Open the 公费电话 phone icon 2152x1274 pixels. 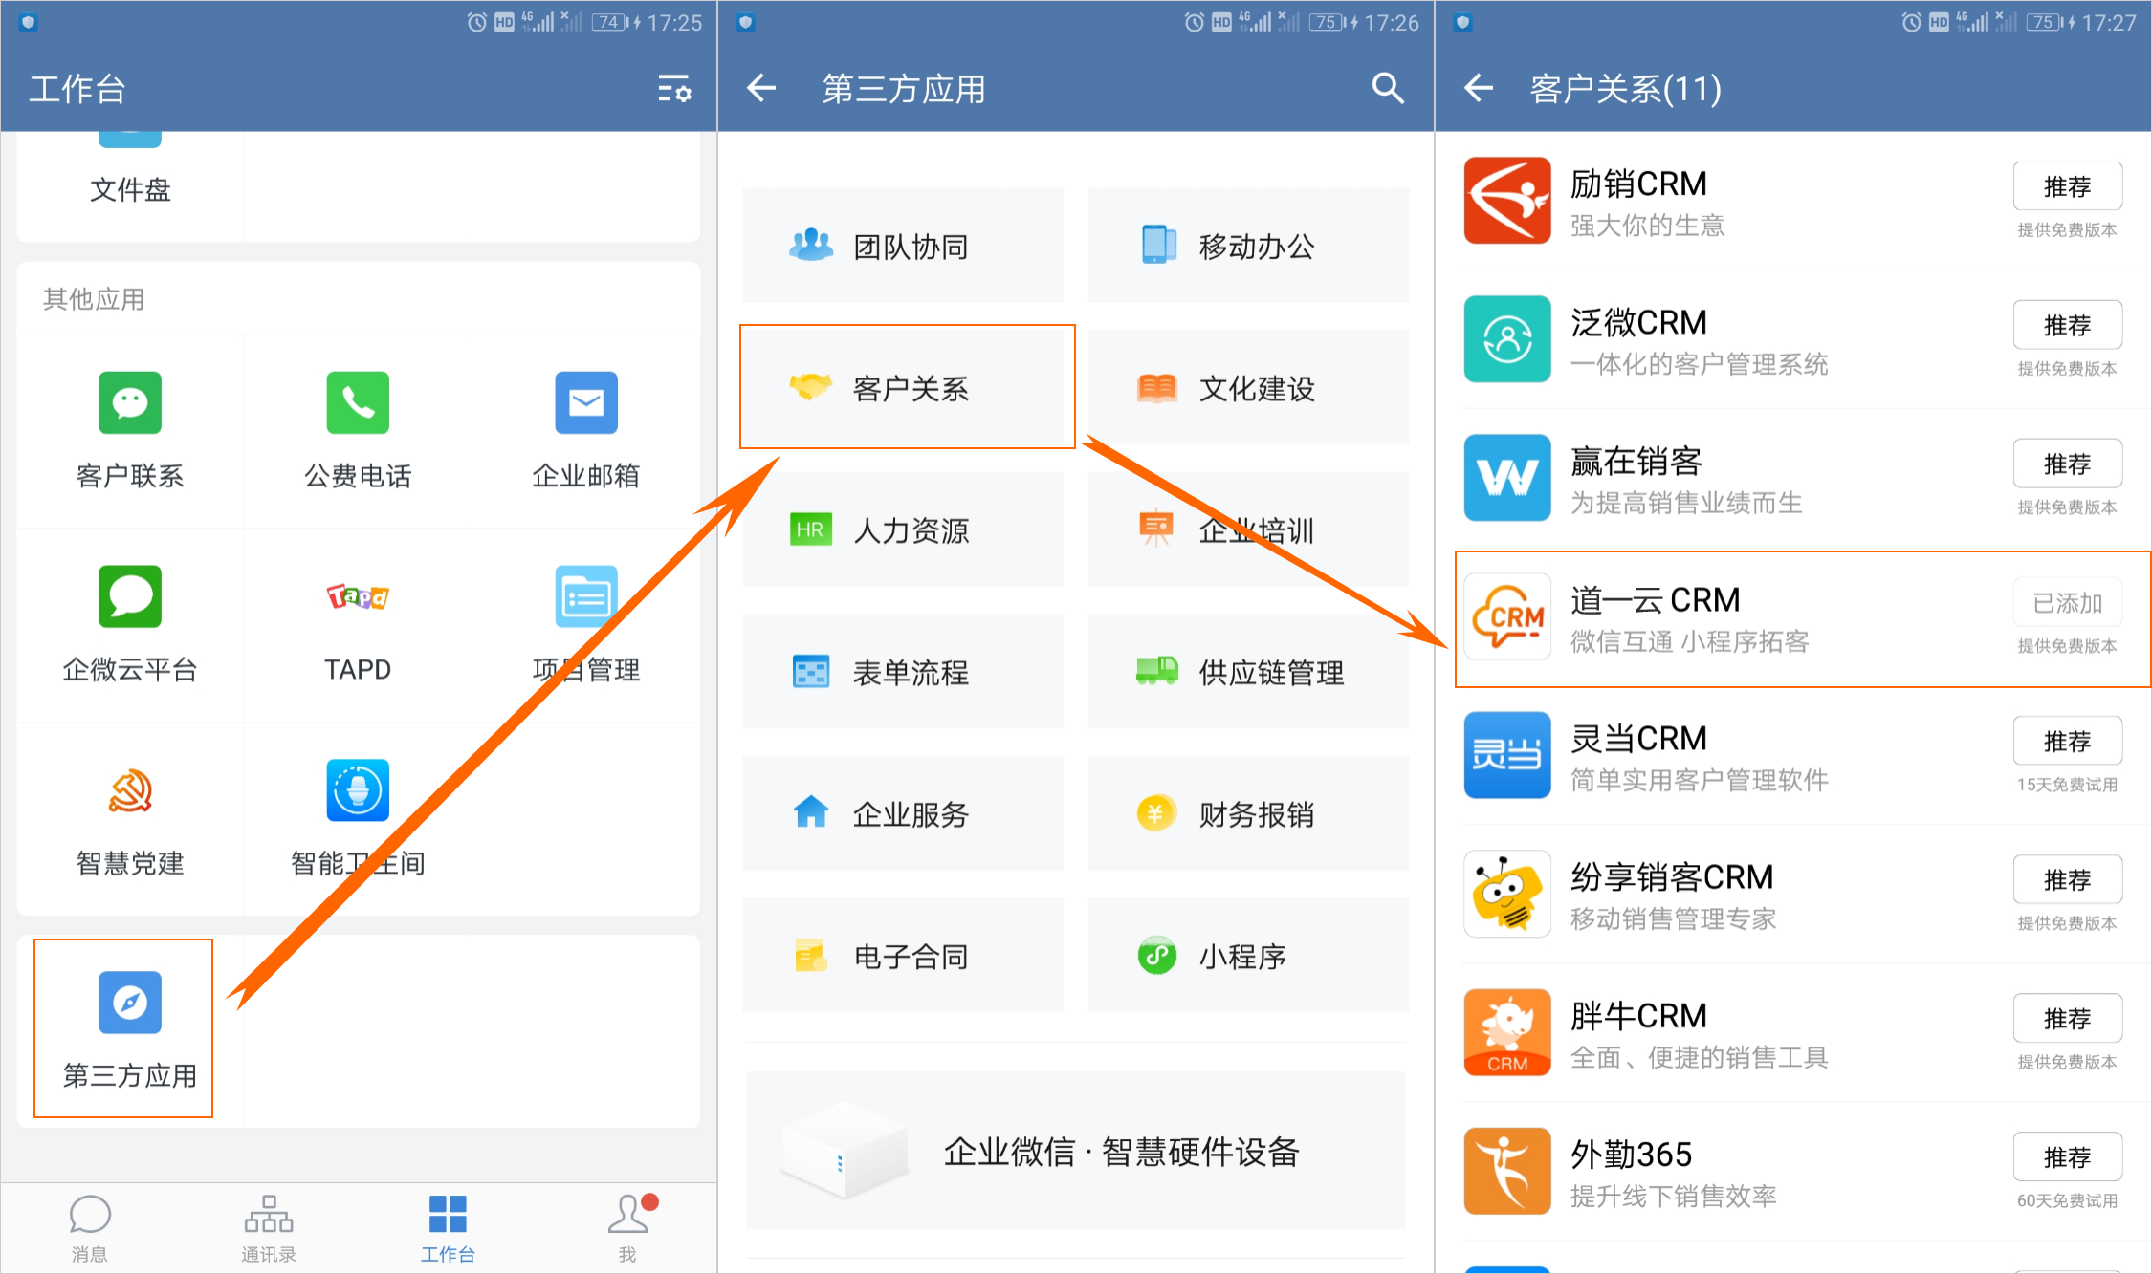click(x=358, y=402)
